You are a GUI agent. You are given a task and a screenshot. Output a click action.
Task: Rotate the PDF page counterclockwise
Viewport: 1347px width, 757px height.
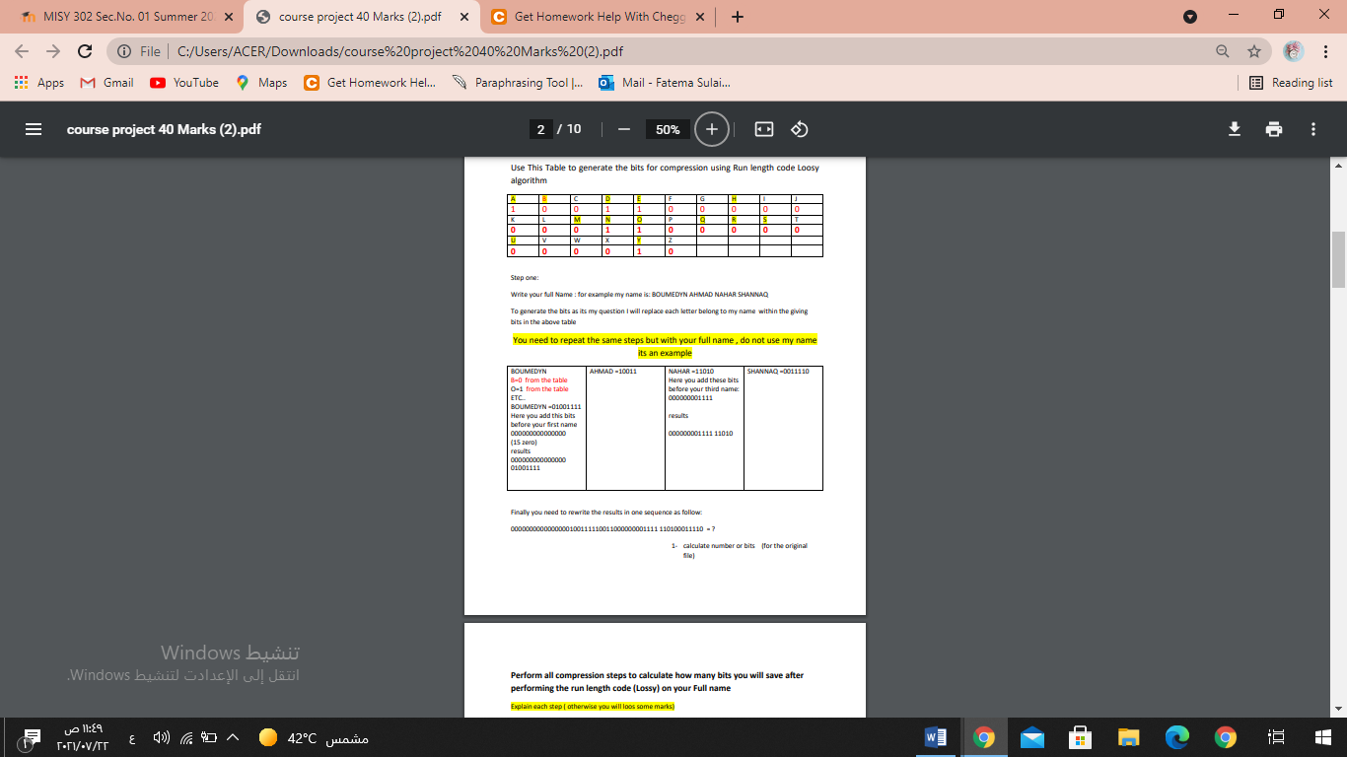click(x=799, y=128)
